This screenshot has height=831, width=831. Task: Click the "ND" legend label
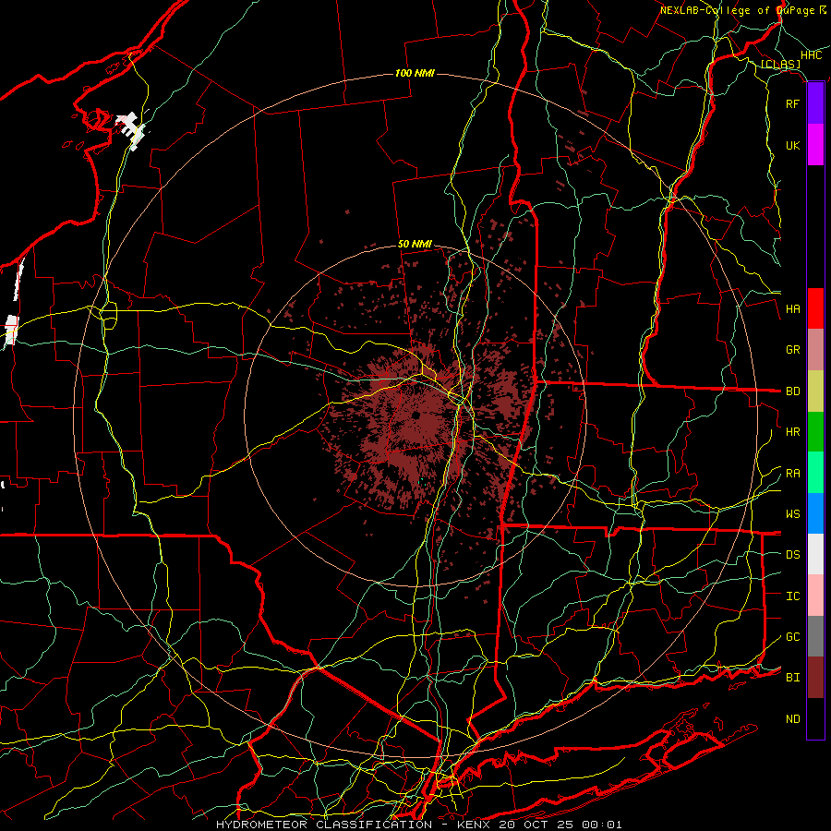click(792, 719)
